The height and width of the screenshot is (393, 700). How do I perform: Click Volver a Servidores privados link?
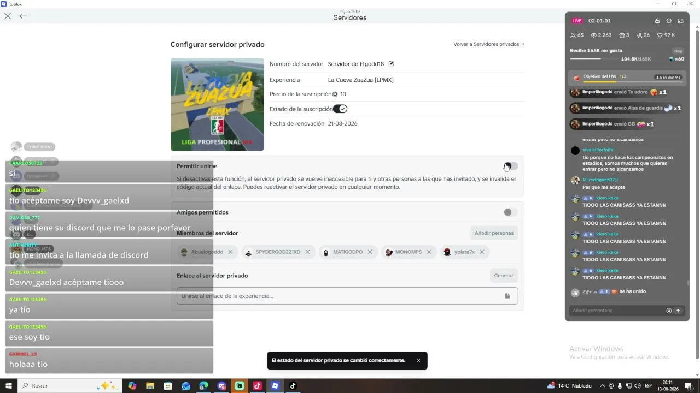point(489,44)
